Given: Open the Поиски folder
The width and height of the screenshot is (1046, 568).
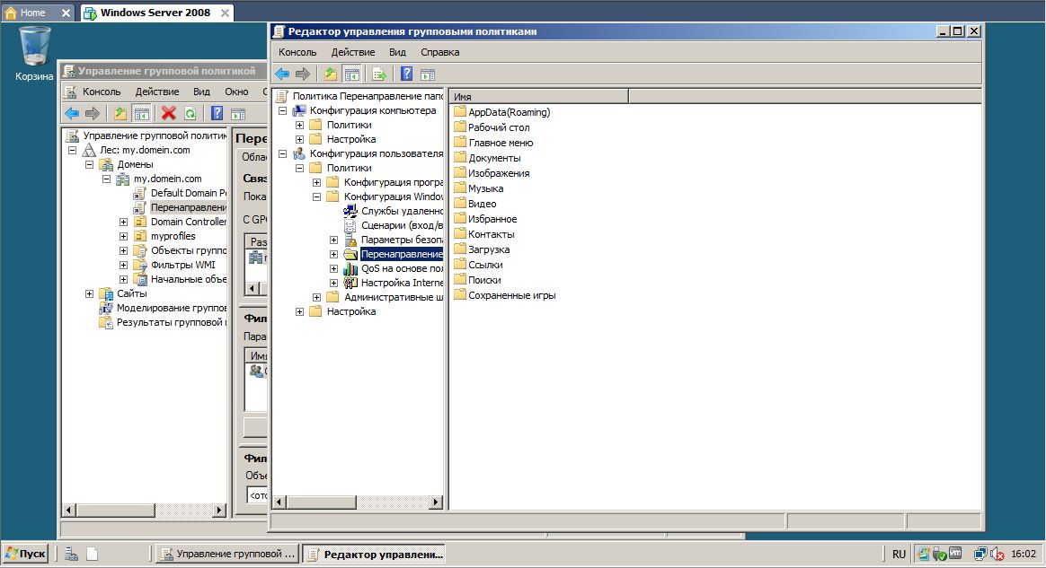Looking at the screenshot, I should (477, 280).
